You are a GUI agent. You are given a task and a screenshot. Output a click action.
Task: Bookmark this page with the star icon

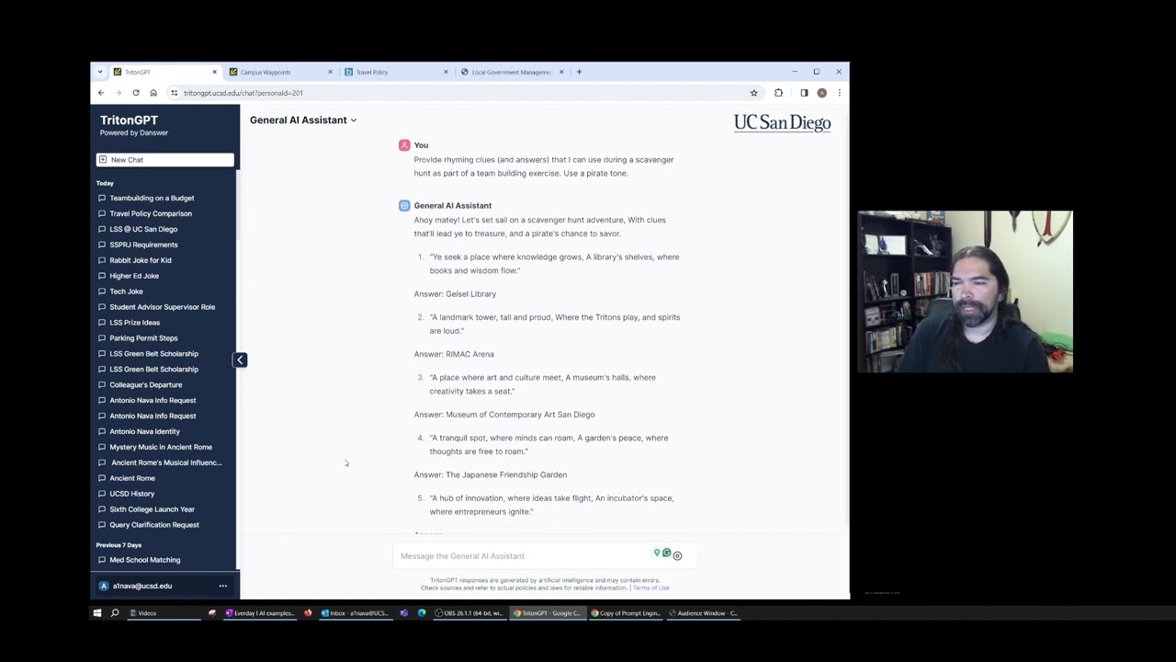(x=753, y=93)
